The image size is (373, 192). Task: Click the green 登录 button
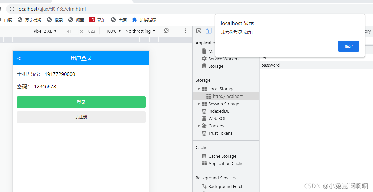(81, 102)
